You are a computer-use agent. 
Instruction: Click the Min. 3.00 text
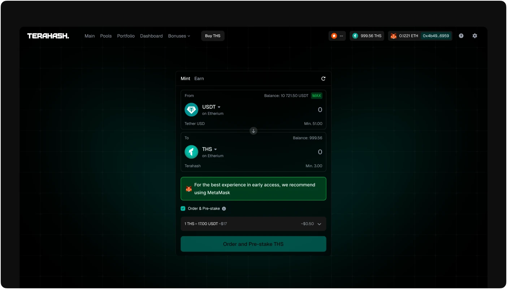(x=314, y=166)
